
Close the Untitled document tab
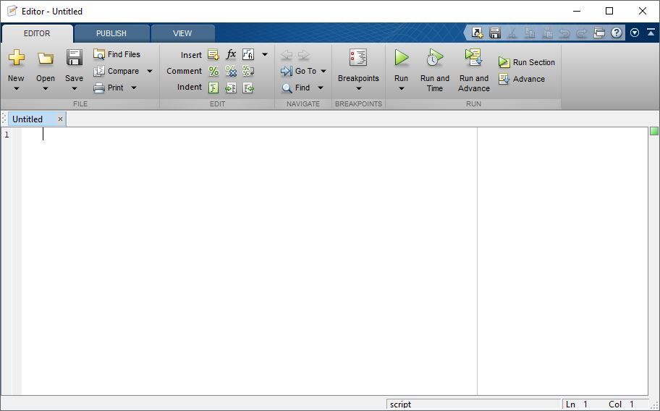pyautogui.click(x=60, y=119)
